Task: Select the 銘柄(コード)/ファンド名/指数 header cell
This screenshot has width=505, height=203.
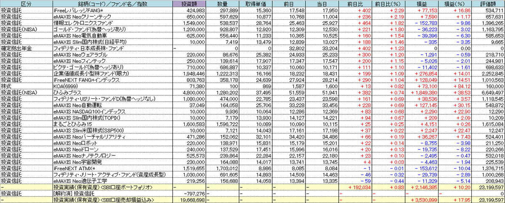Action: [x=112, y=3]
